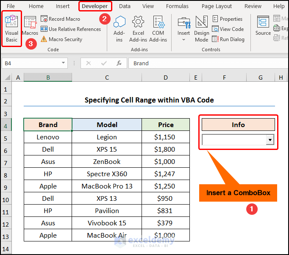
Task: Click the Select All corner triangle
Action: [7, 78]
